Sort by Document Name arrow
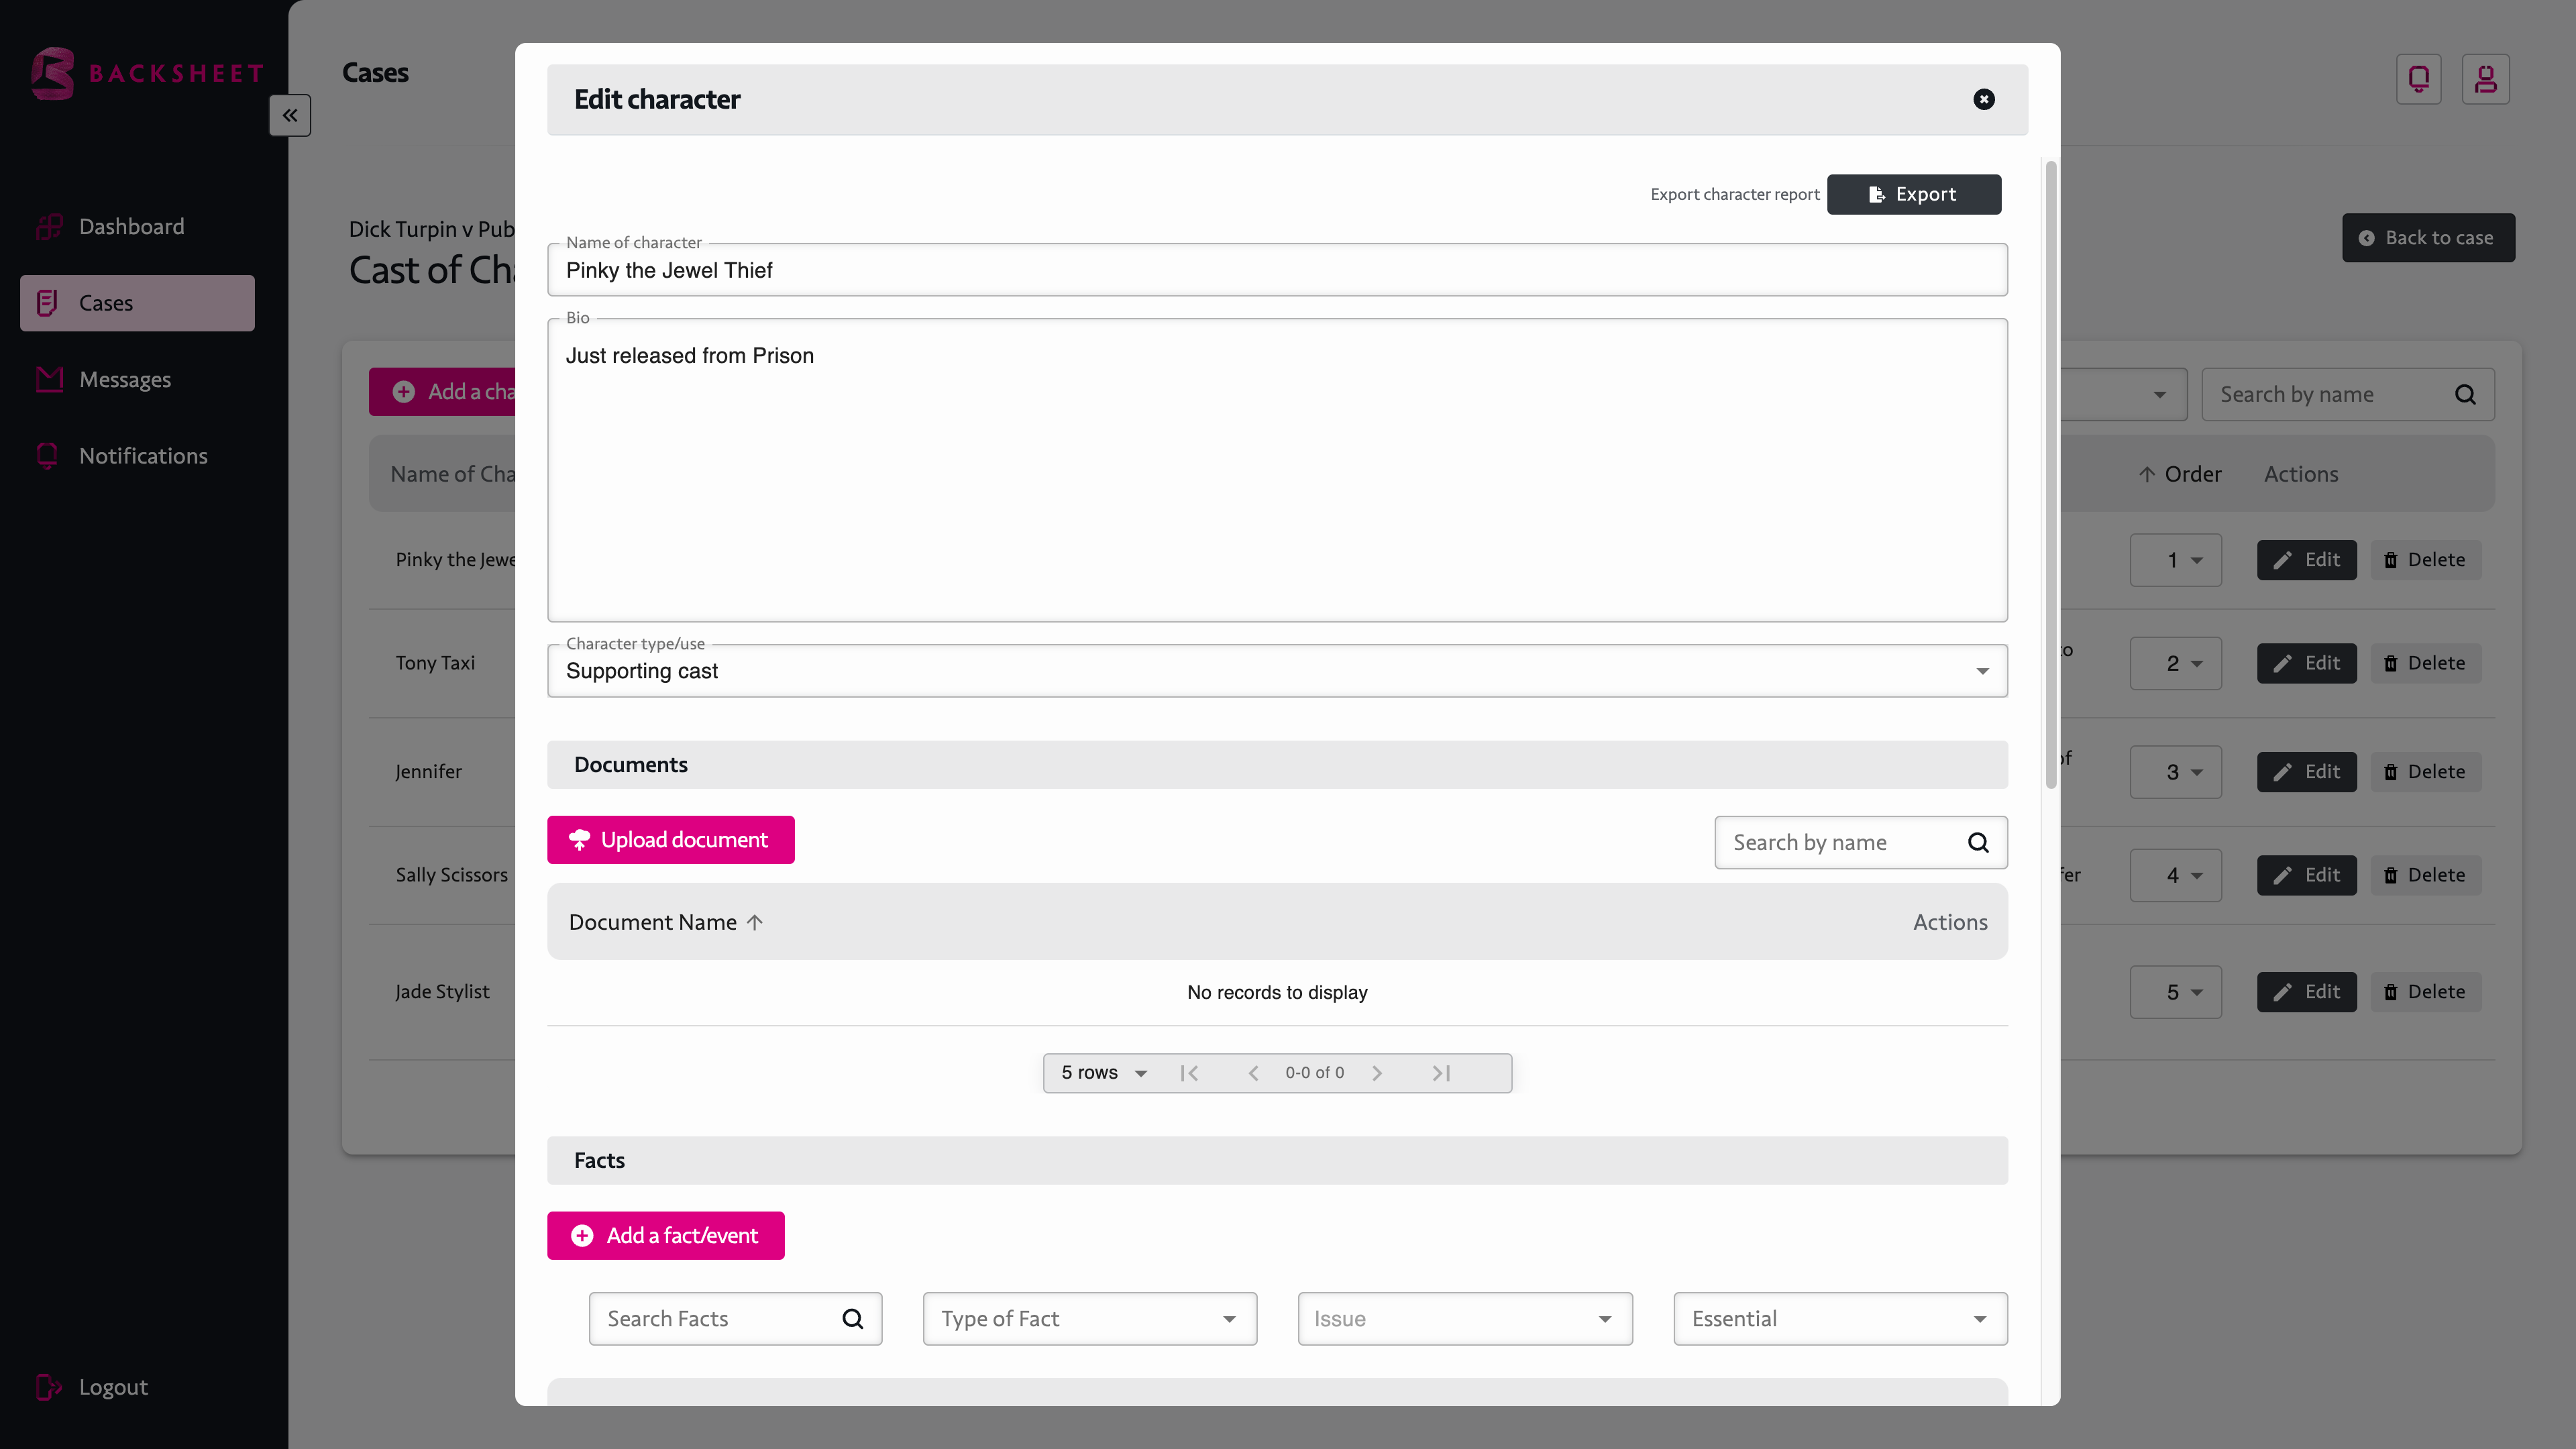The height and width of the screenshot is (1449, 2576). tap(755, 922)
